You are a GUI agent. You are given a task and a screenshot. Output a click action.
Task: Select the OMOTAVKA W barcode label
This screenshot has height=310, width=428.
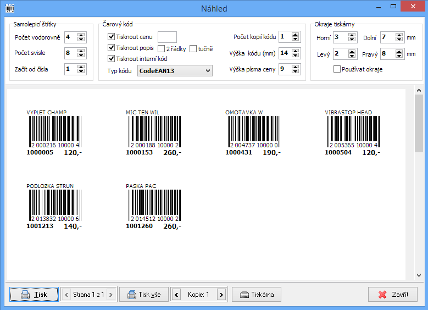(x=253, y=133)
